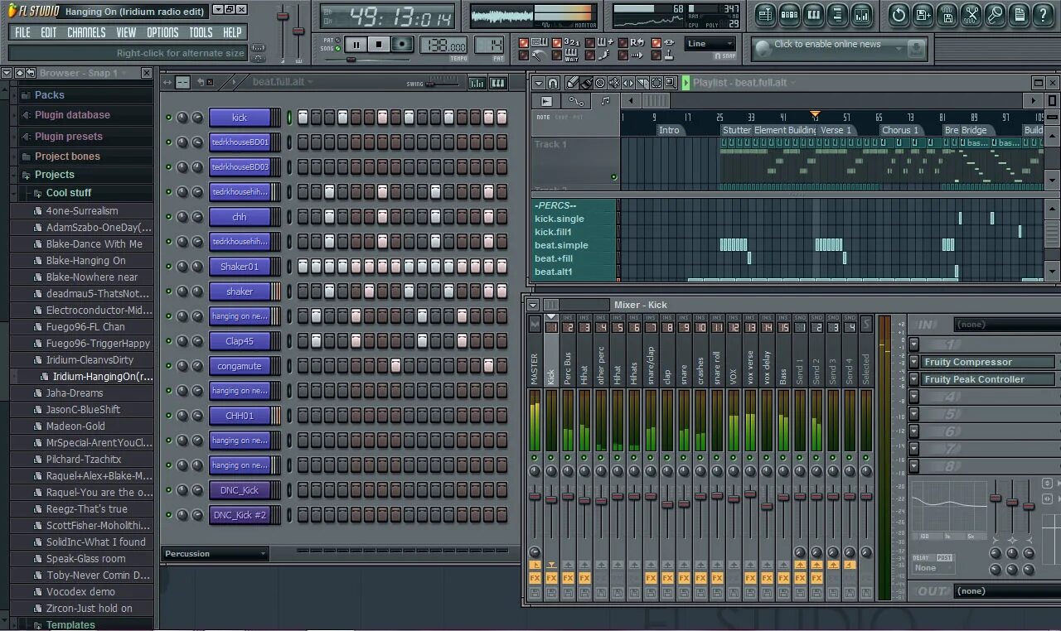Click the online news download icon
1061x631 pixels.
[916, 49]
